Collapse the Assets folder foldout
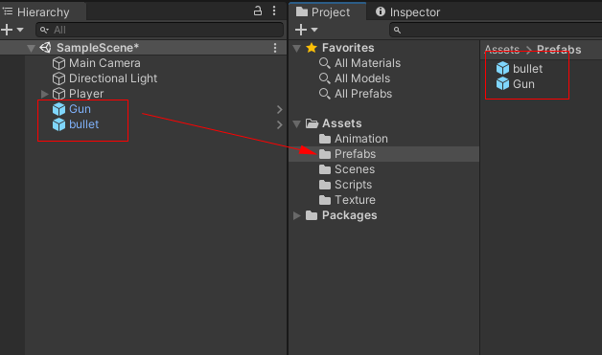 point(297,123)
